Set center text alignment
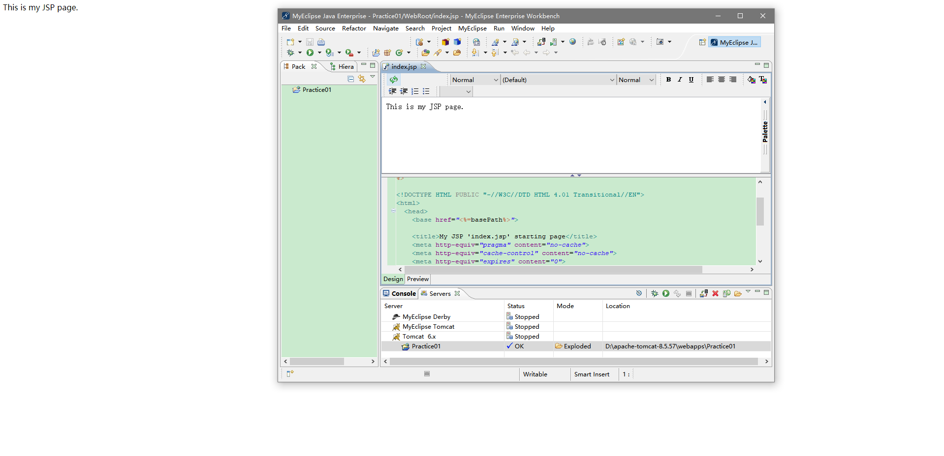Image resolution: width=944 pixels, height=456 pixels. coord(721,80)
